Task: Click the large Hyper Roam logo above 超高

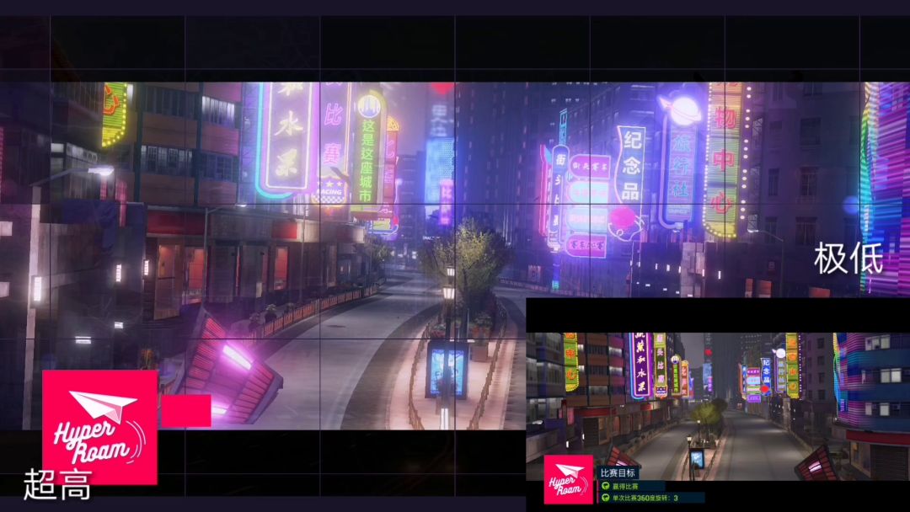Action: click(x=99, y=427)
